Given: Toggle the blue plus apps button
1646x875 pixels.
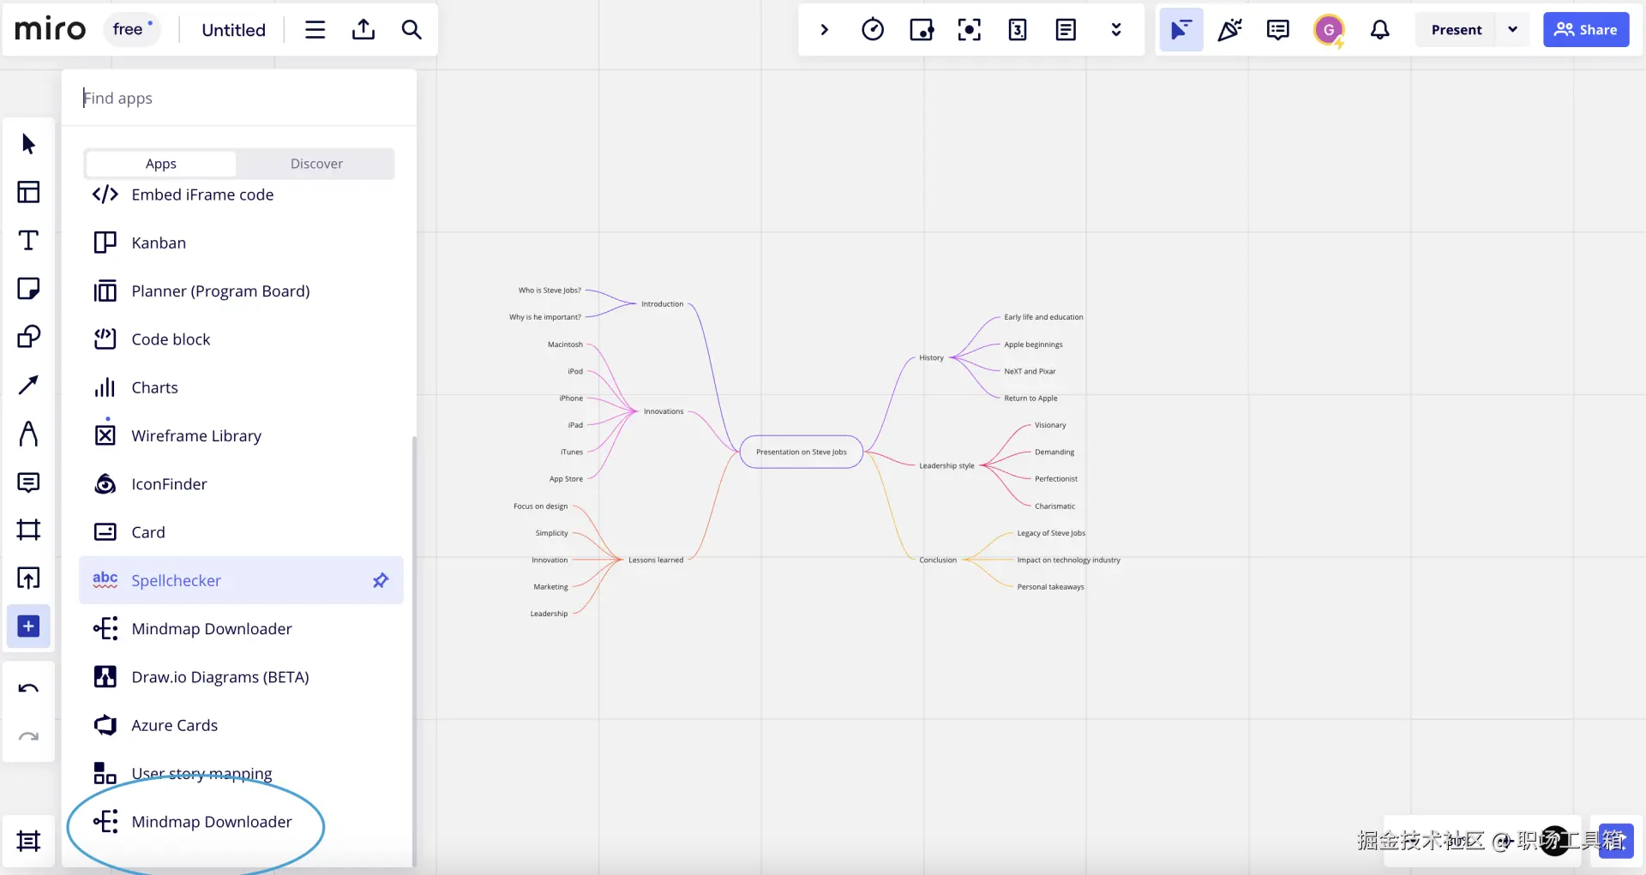Looking at the screenshot, I should tap(28, 626).
